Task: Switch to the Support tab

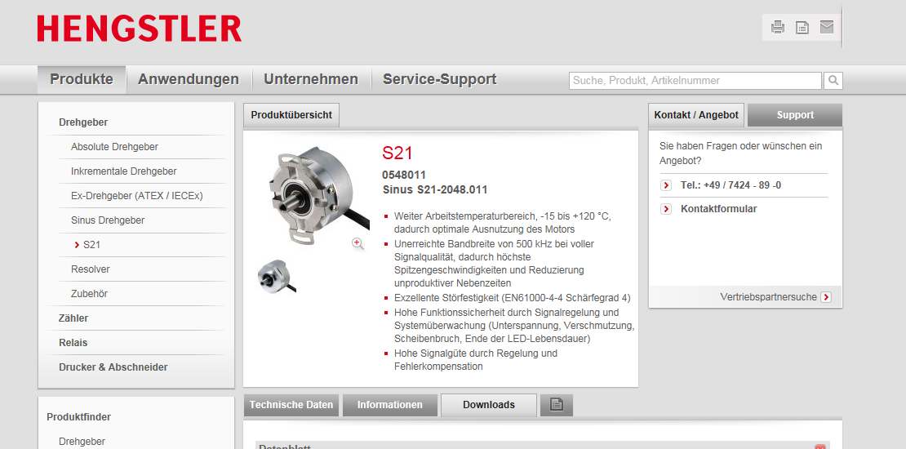Action: (795, 115)
